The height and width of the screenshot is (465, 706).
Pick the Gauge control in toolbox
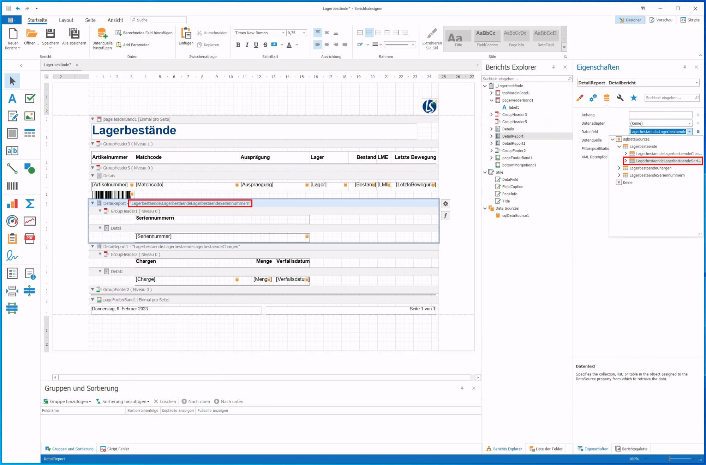pos(12,221)
